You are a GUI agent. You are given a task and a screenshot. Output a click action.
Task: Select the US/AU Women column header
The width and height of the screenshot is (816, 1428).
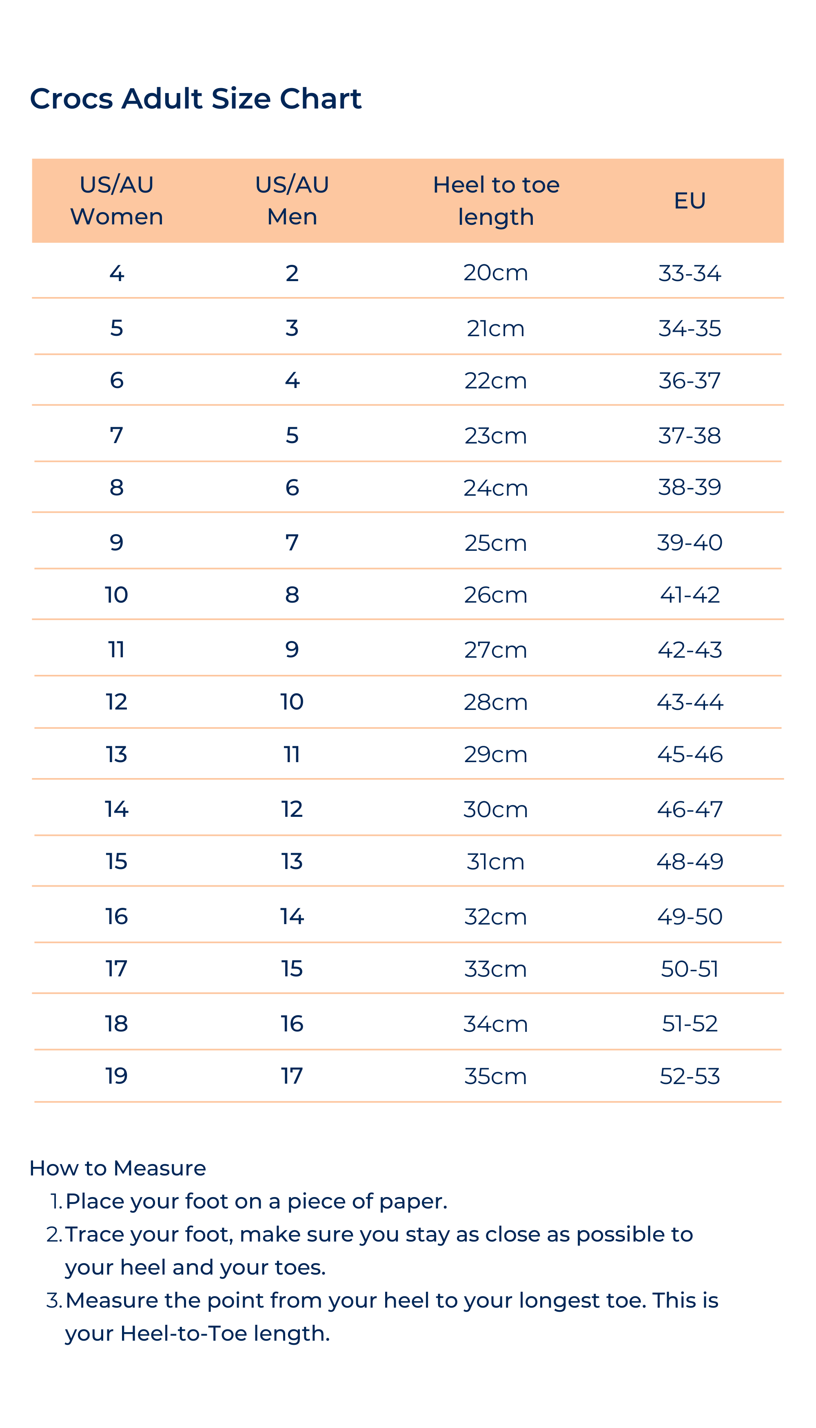click(x=117, y=201)
